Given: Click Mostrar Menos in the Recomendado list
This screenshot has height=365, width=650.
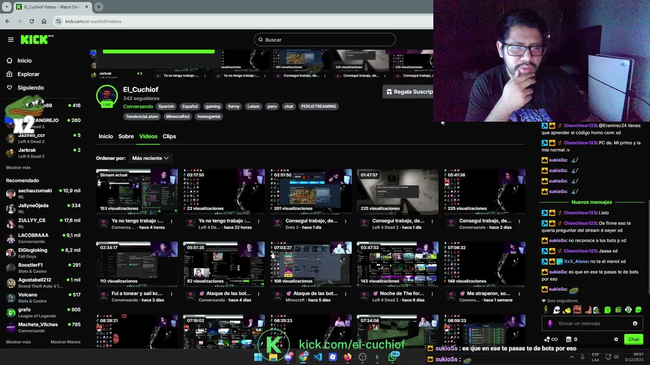Looking at the screenshot, I should tap(66, 342).
